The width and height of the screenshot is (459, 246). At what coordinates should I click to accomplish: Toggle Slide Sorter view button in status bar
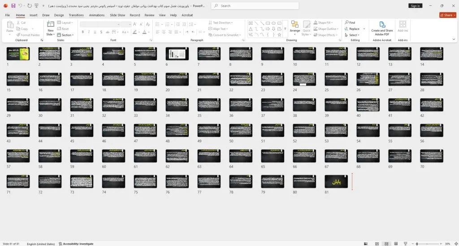(x=386, y=244)
